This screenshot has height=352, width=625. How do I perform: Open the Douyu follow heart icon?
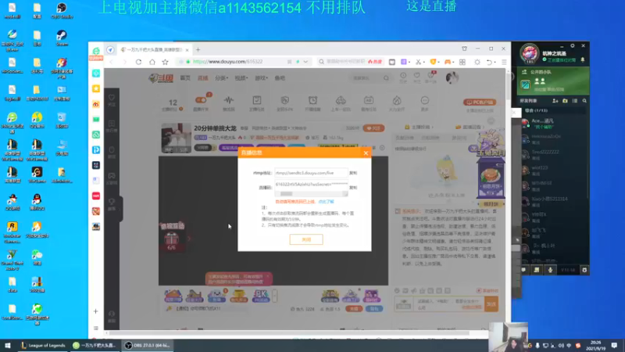pos(416,77)
